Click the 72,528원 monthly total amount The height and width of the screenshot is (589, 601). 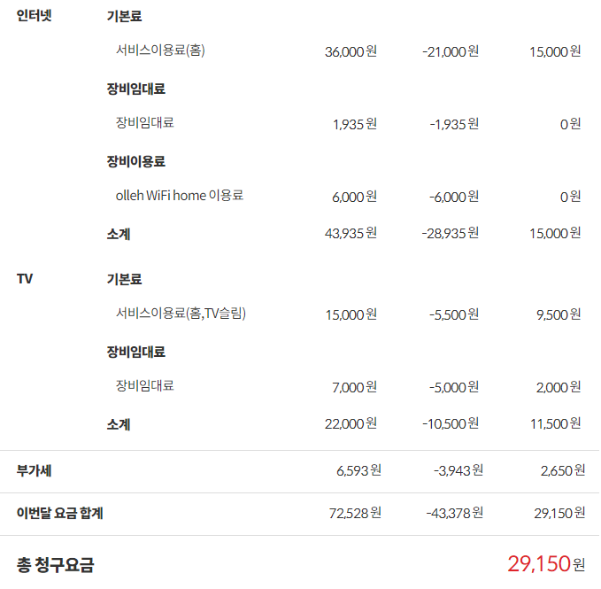click(352, 512)
